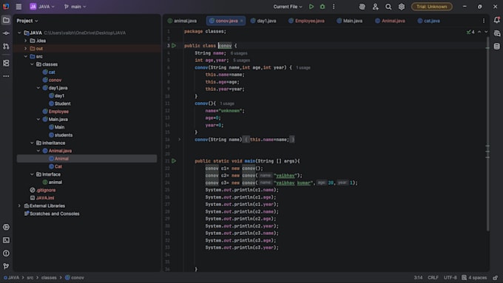Open the main branch dropdown
Viewport: 503px width, 283px height.
pos(75,7)
